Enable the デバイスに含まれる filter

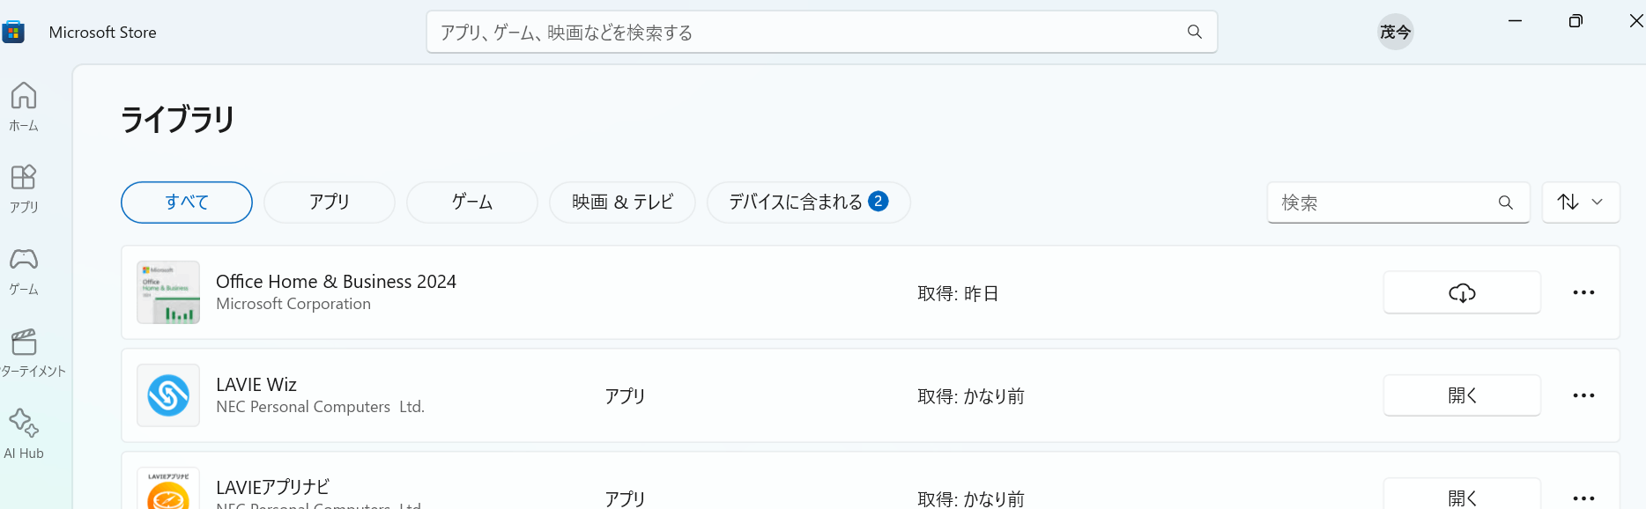pos(807,202)
